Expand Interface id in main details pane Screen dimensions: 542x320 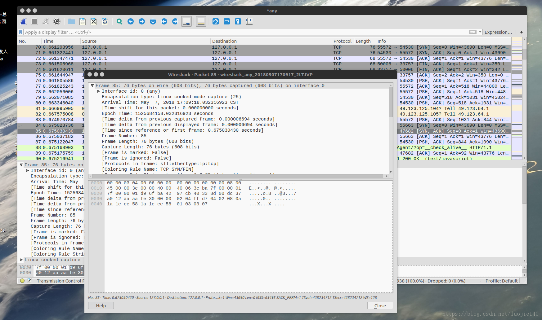(x=27, y=170)
